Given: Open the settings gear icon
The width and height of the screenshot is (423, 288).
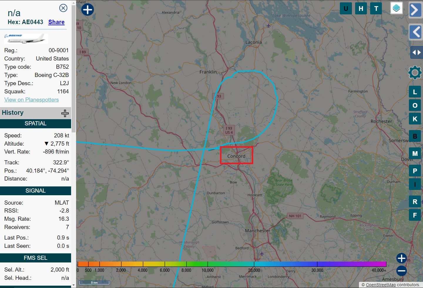Looking at the screenshot, I should pos(415,73).
